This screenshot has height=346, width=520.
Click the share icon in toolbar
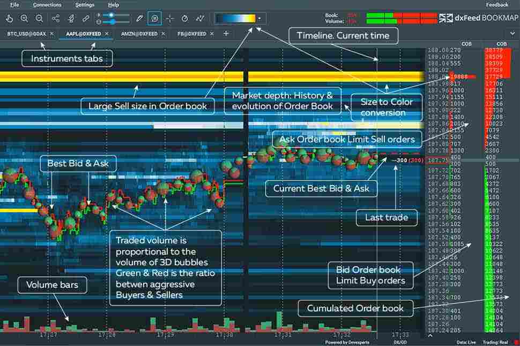tap(56, 18)
